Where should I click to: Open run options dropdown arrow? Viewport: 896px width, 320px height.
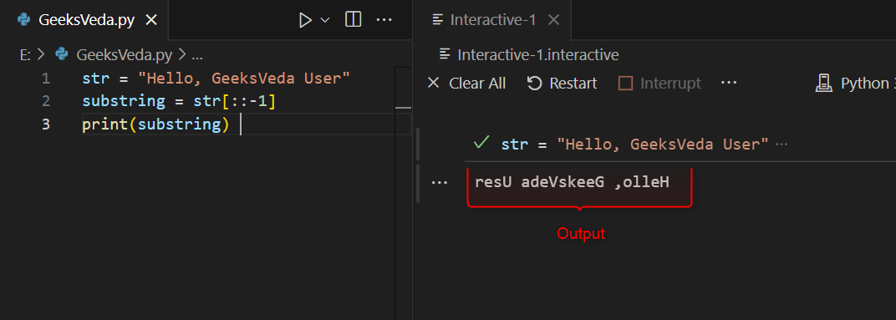pyautogui.click(x=325, y=21)
